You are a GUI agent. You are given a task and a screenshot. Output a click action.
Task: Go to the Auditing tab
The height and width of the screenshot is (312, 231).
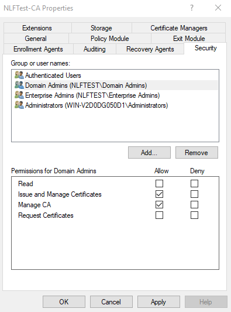[x=95, y=49]
